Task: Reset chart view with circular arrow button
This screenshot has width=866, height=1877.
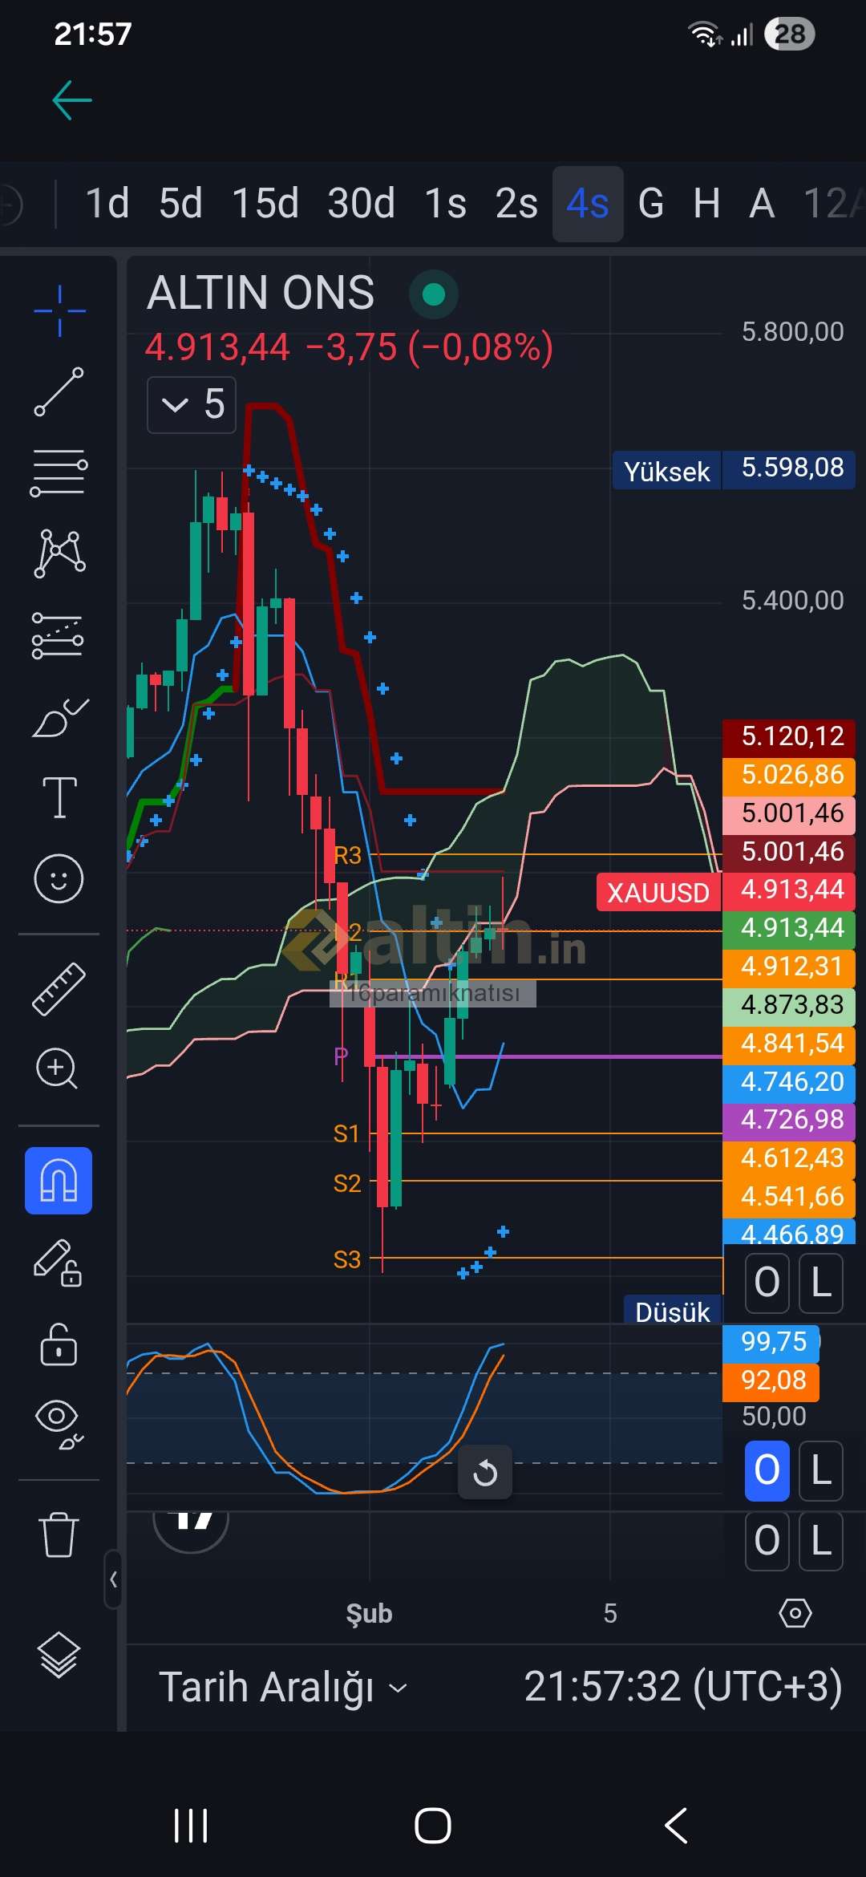Action: (485, 1473)
